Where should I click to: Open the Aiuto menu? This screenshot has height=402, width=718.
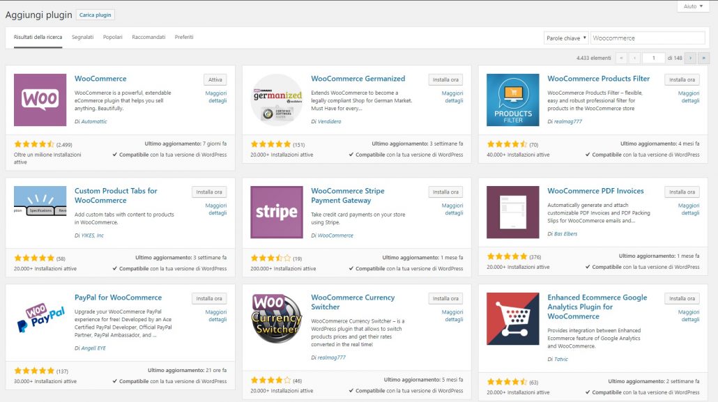pos(694,6)
